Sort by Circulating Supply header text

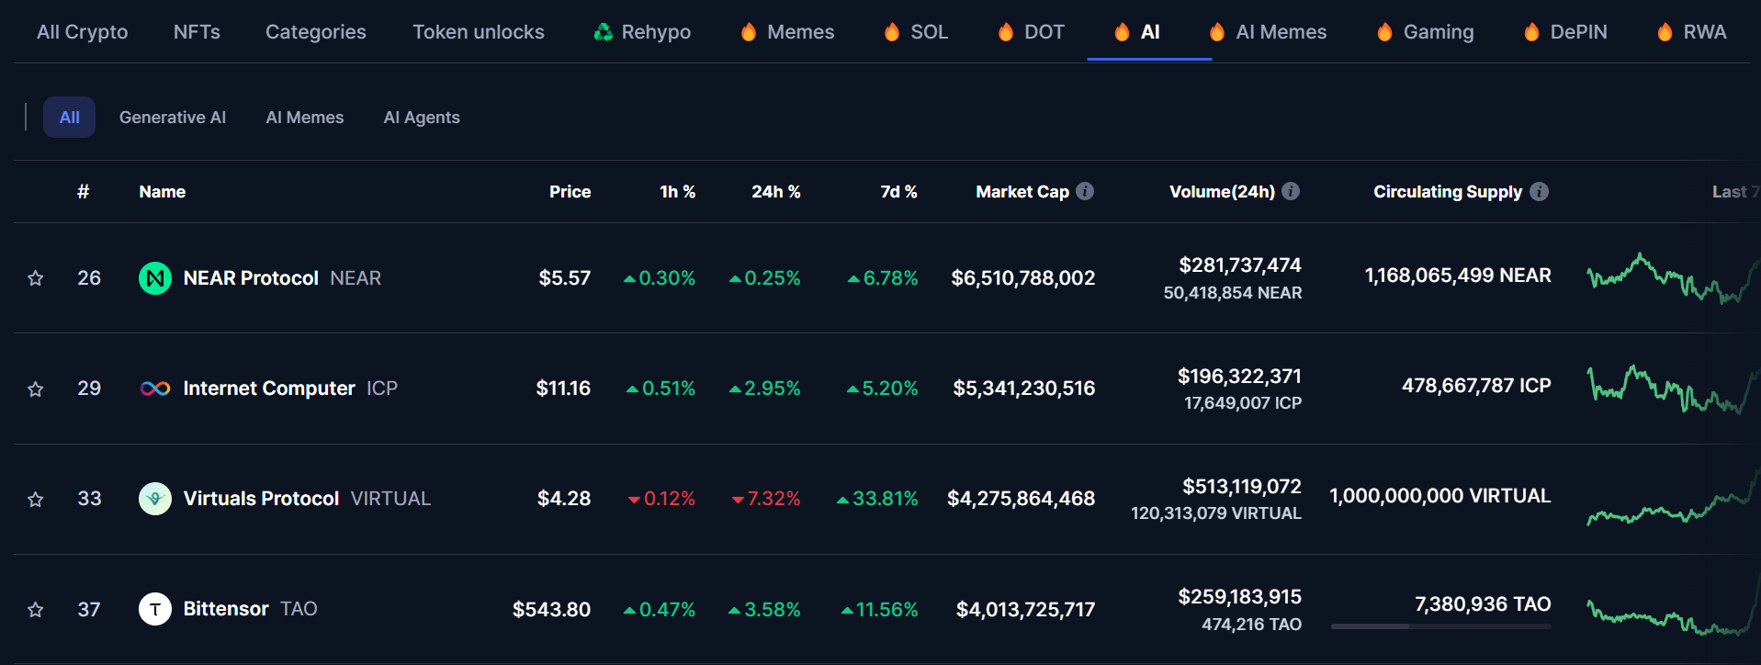[1448, 191]
